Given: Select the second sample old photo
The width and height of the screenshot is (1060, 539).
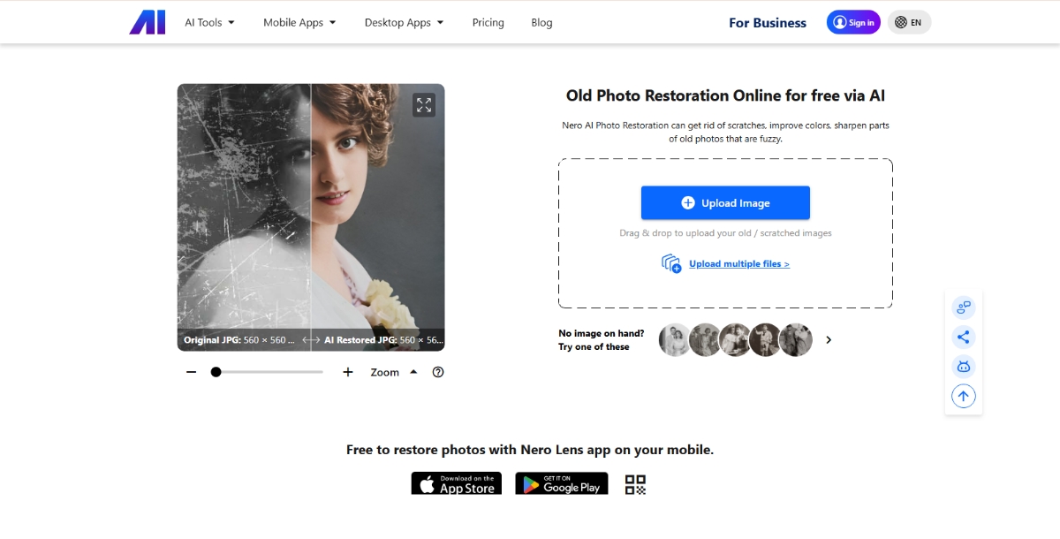Looking at the screenshot, I should pyautogui.click(x=706, y=339).
